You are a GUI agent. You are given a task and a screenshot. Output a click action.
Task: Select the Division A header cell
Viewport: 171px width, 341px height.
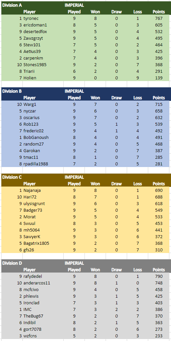tap(12, 5)
